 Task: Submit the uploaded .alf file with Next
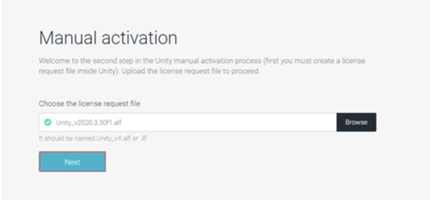[x=73, y=162]
